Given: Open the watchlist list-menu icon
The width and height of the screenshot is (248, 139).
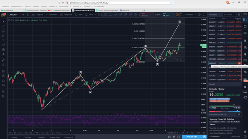Looking at the screenshot, I should 239,15.
